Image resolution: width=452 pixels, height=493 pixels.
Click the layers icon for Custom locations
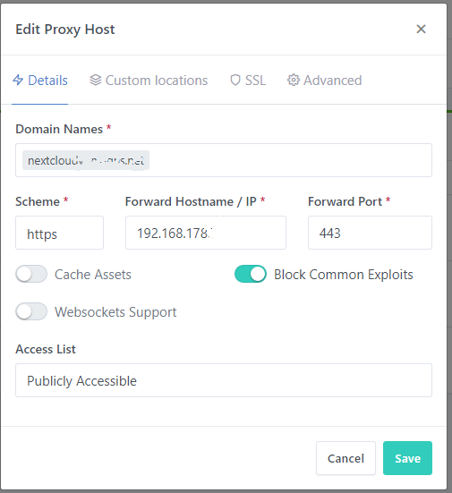pos(95,80)
